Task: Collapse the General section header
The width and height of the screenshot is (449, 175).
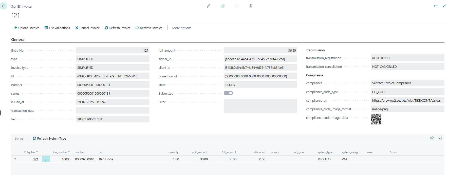Action: pyautogui.click(x=18, y=40)
